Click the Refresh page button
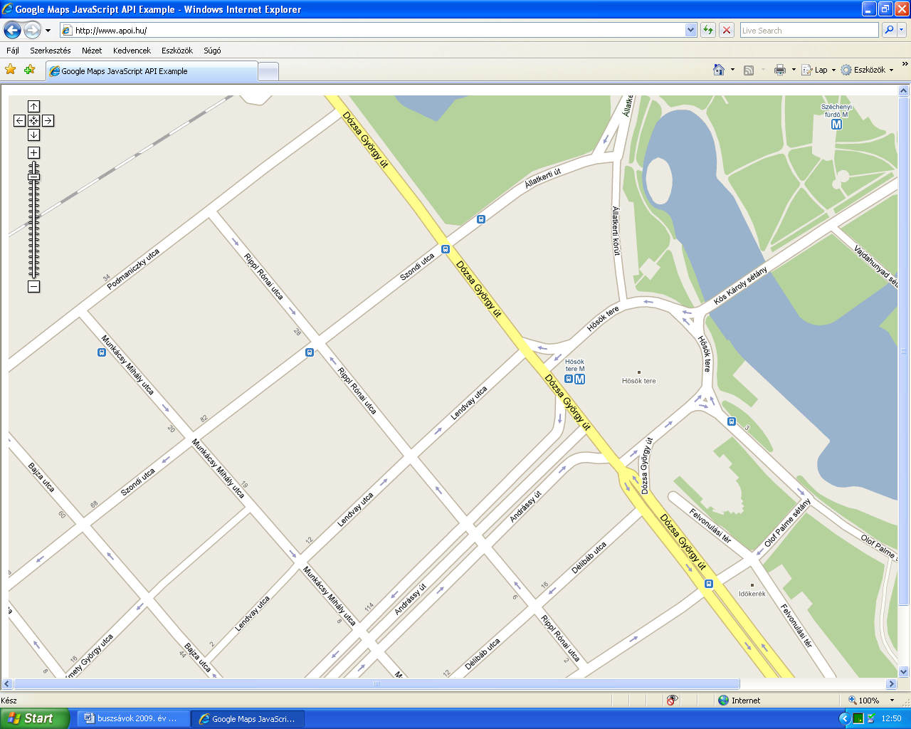The width and height of the screenshot is (911, 729). 707,30
